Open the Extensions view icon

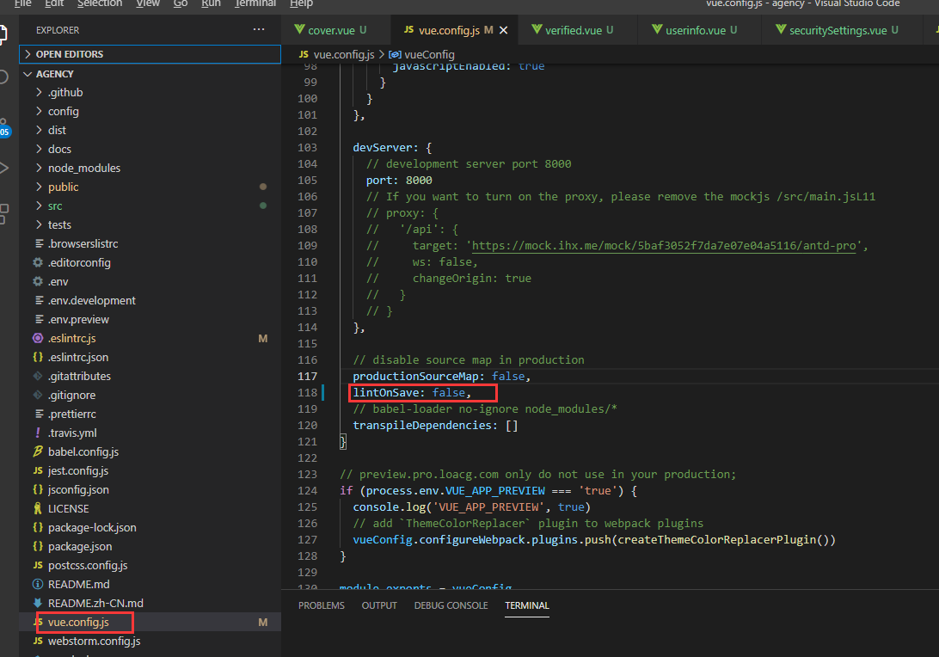[x=3, y=212]
